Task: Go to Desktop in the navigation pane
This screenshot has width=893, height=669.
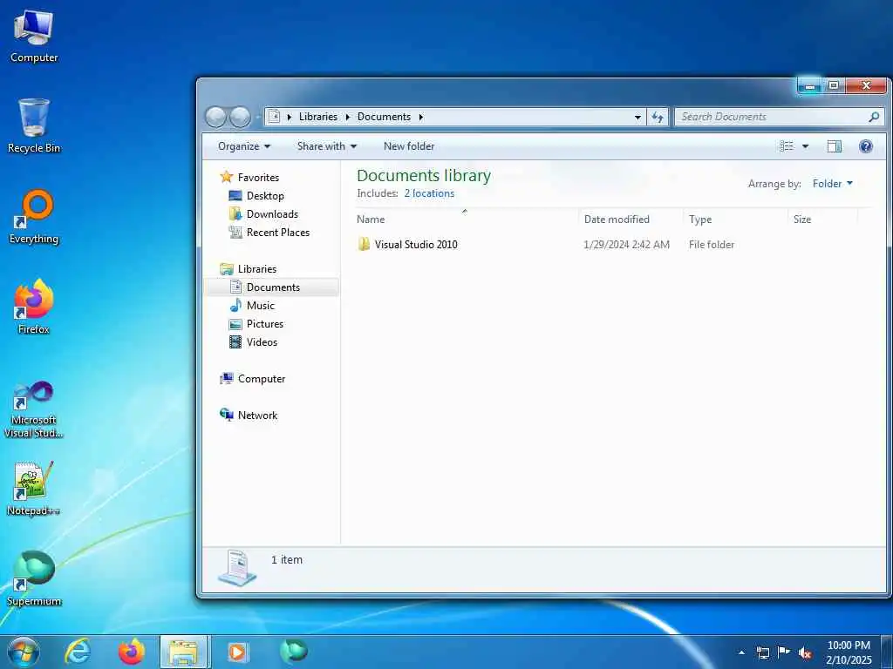Action: pos(256,196)
